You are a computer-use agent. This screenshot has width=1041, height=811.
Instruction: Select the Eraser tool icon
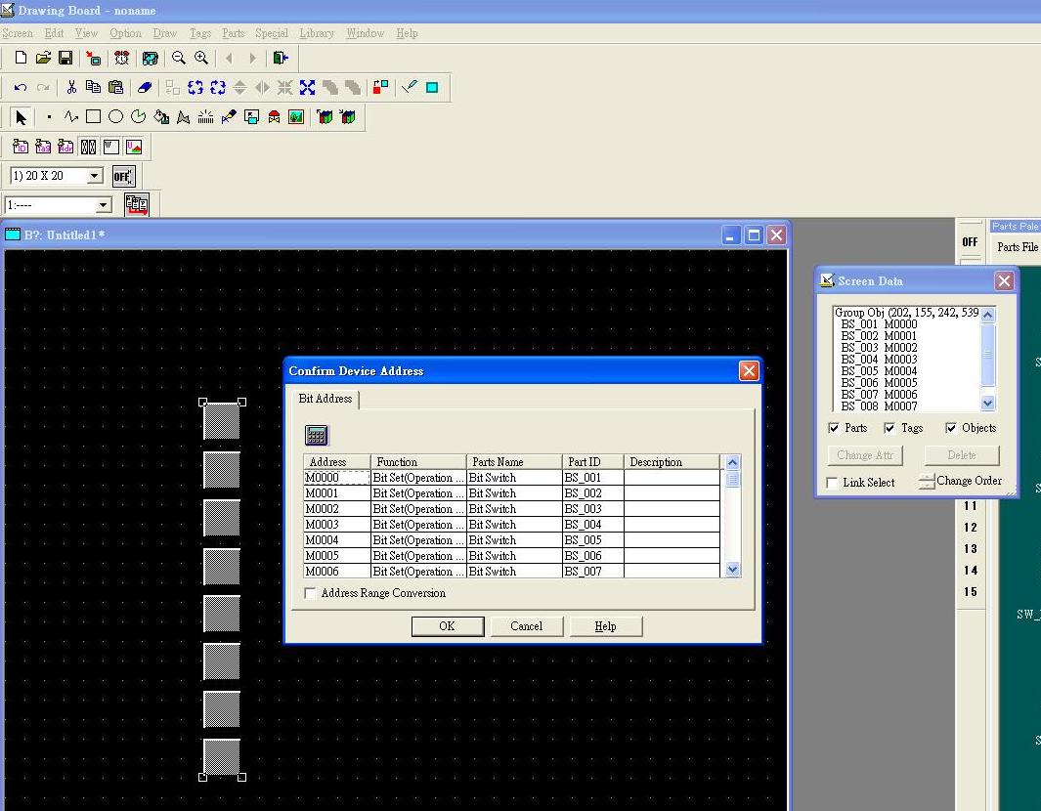pos(145,88)
